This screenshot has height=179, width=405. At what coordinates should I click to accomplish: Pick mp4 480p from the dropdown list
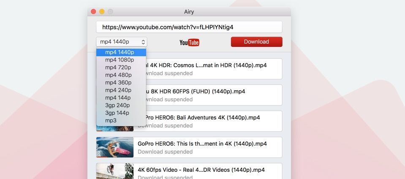click(x=121, y=75)
